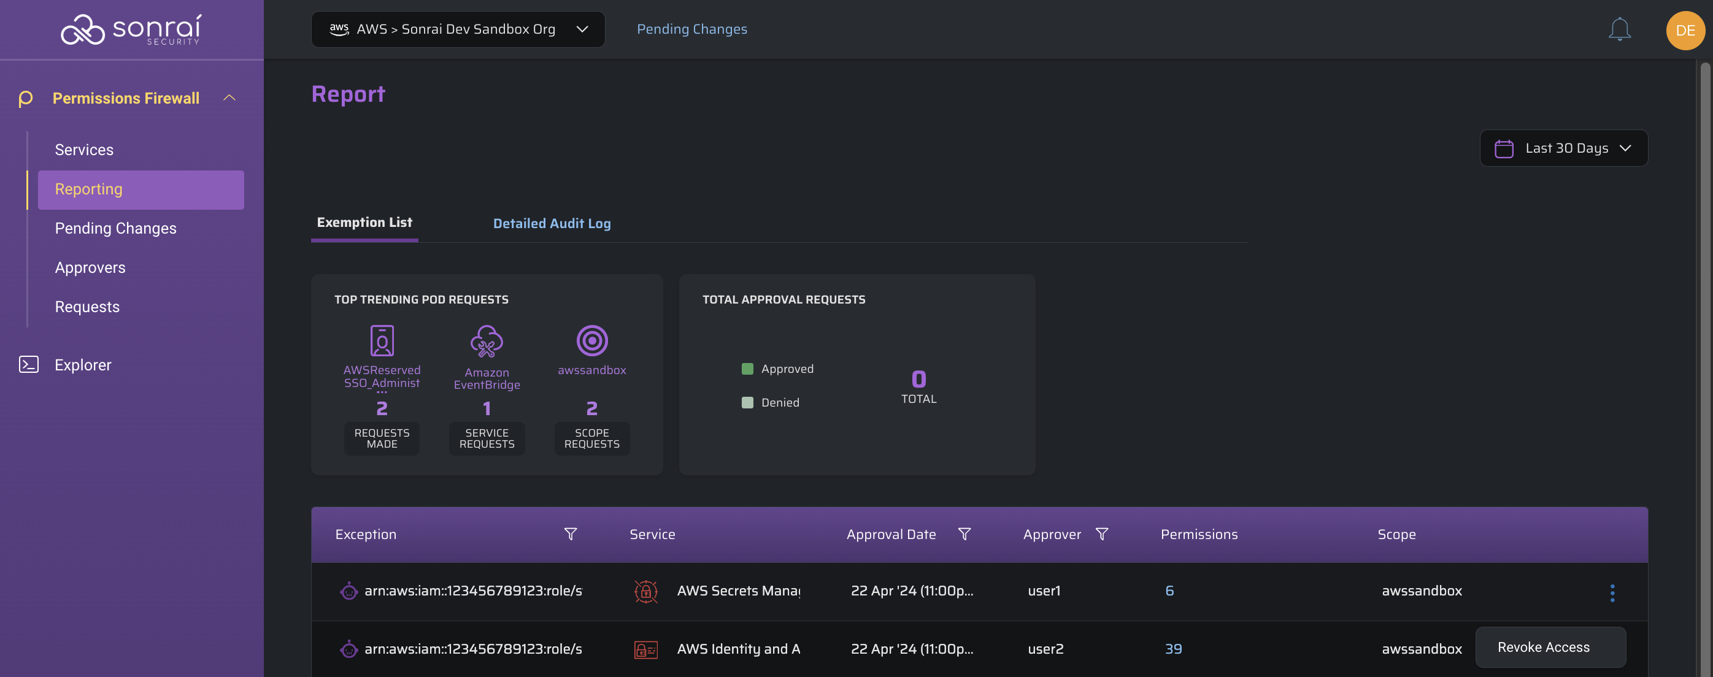
Task: Click the AWS Identity and Access service icon
Action: click(645, 649)
